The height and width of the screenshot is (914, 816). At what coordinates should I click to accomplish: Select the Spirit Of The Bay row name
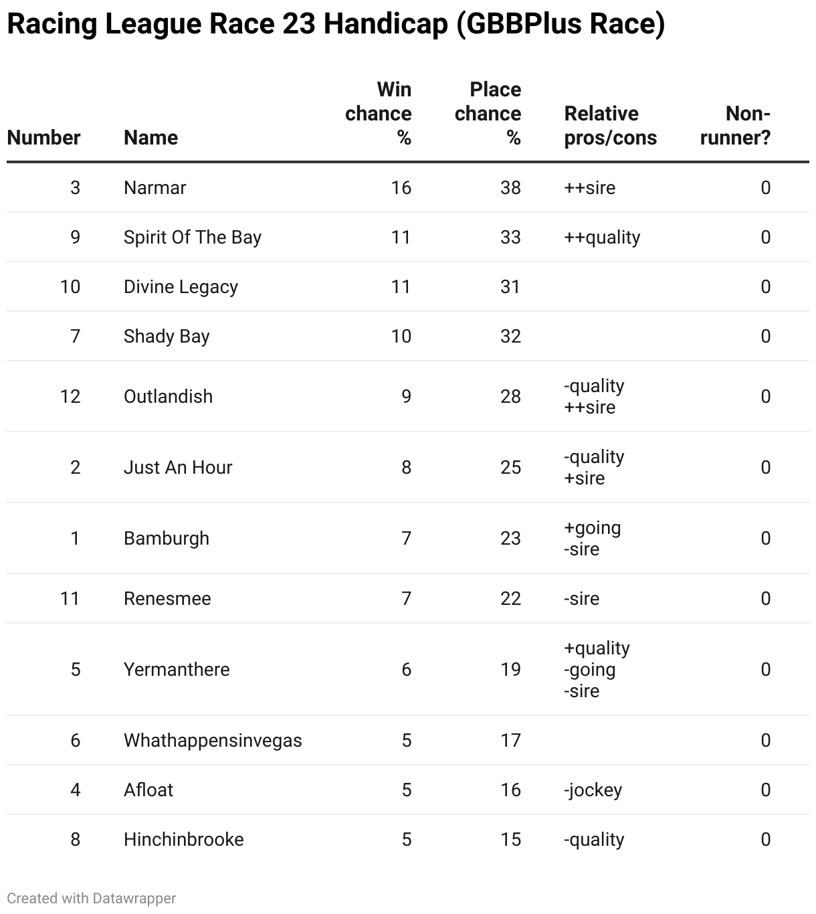coord(192,237)
